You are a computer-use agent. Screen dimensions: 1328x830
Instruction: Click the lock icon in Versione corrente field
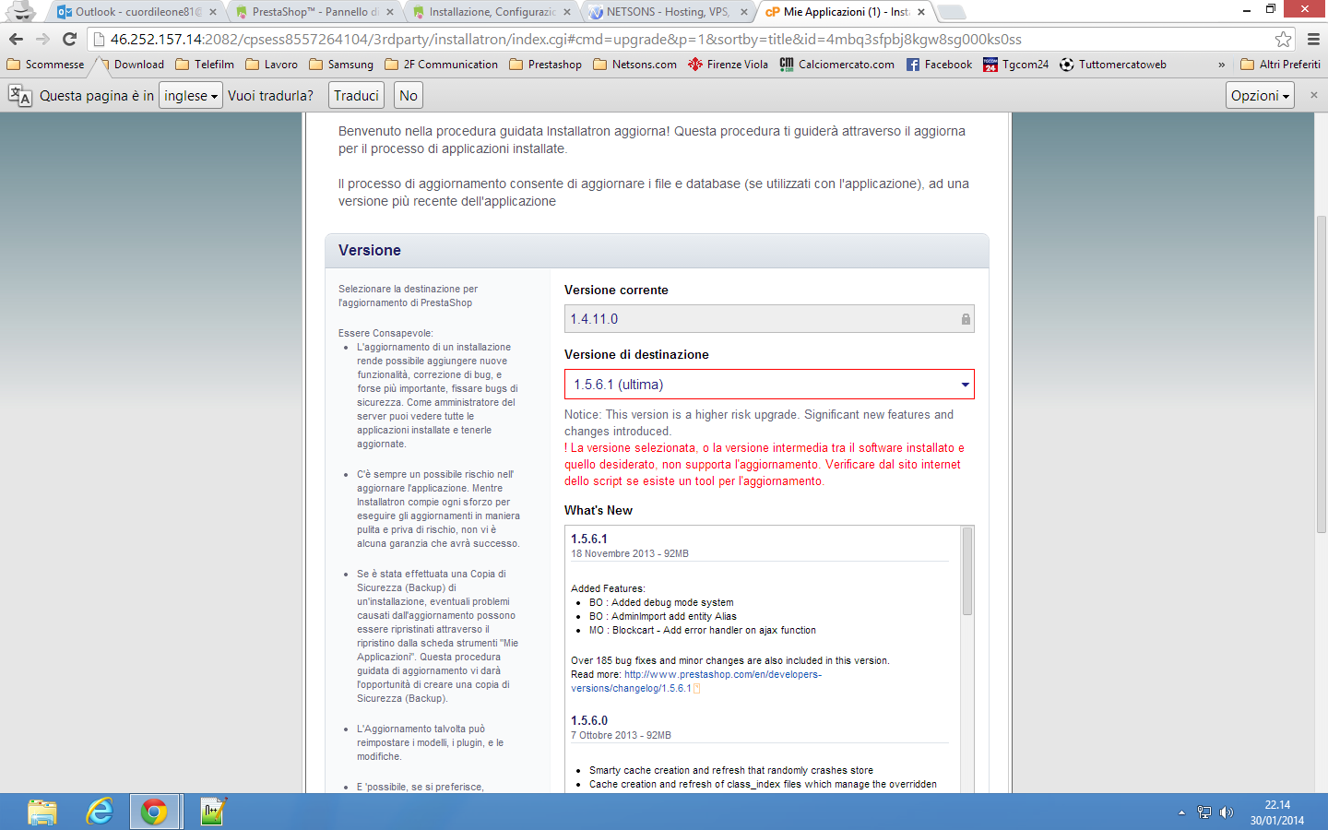pos(966,319)
